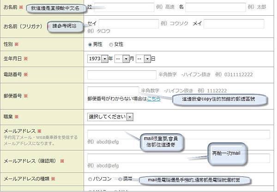Click the 電話番号 input field
277x192 pixels.
122,74
